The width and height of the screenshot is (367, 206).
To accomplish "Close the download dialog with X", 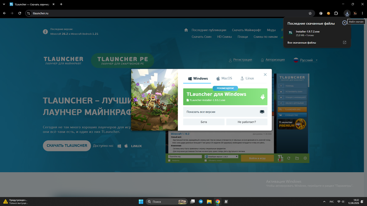I will [x=265, y=75].
